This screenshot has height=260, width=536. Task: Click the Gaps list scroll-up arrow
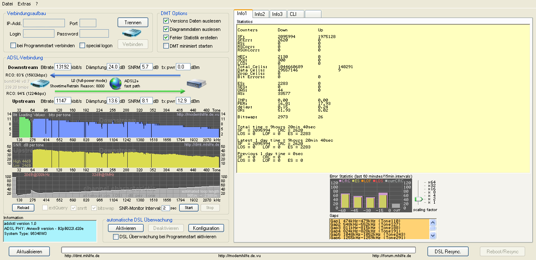(433, 222)
